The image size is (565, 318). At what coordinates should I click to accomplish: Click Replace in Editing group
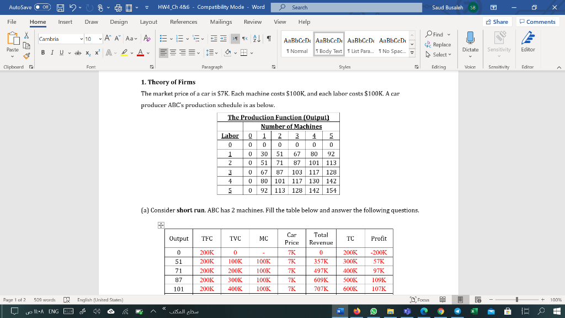[x=438, y=44]
